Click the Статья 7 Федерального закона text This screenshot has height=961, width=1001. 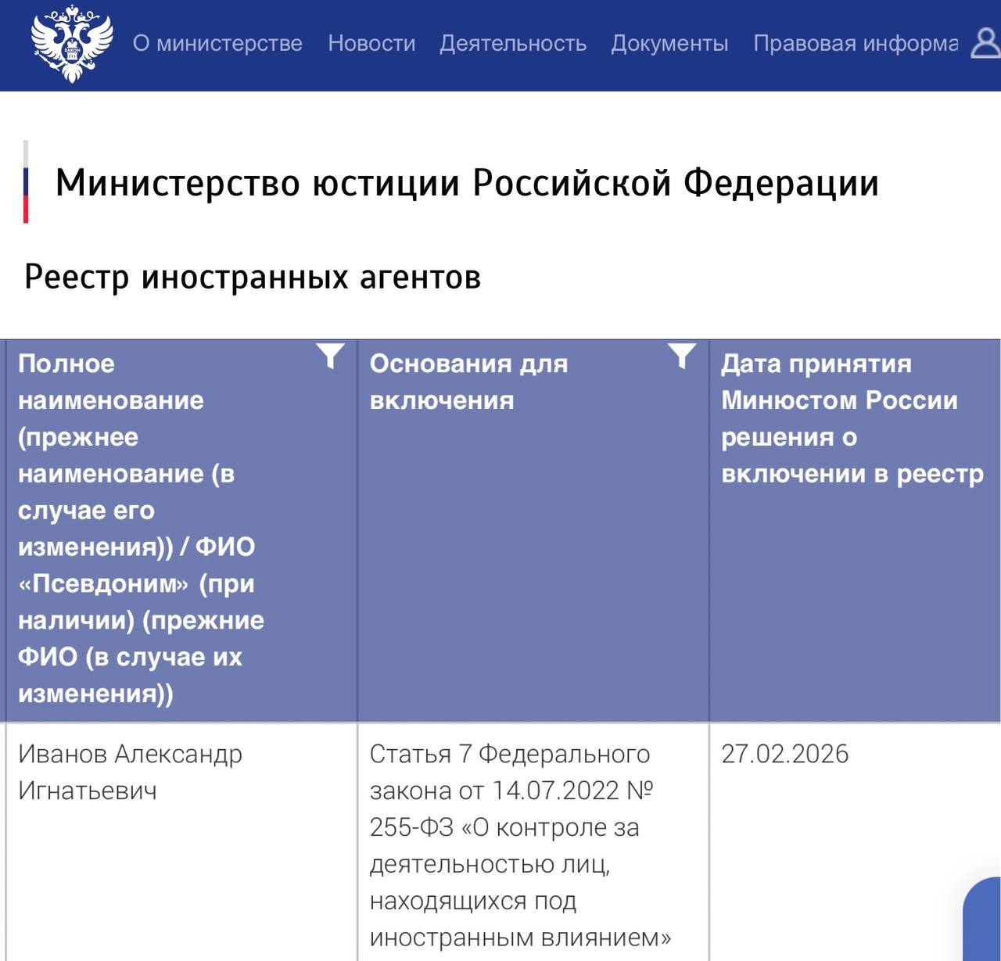[510, 754]
